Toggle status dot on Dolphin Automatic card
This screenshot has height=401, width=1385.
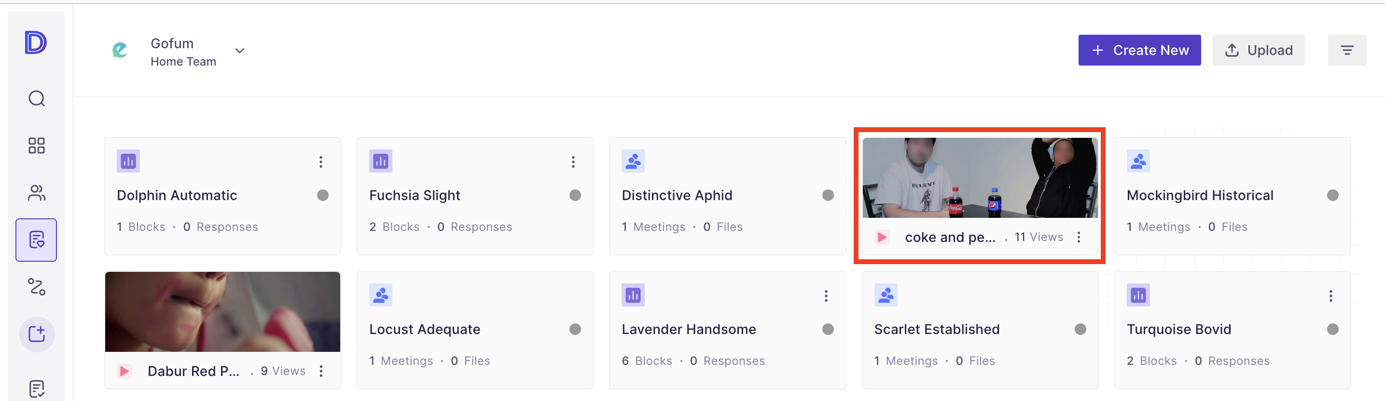(x=322, y=195)
